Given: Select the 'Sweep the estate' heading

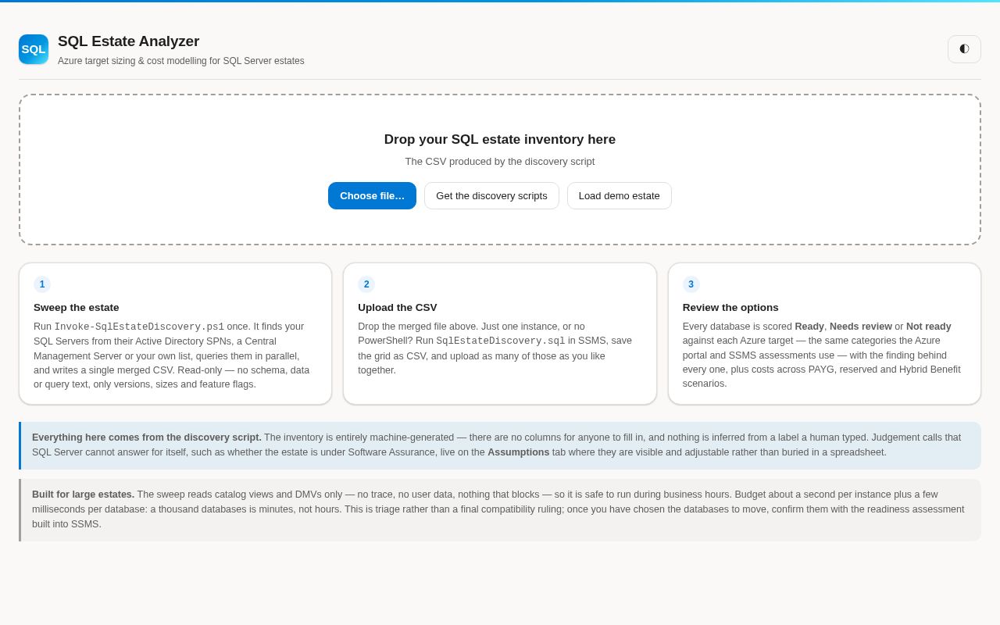Looking at the screenshot, I should point(77,308).
